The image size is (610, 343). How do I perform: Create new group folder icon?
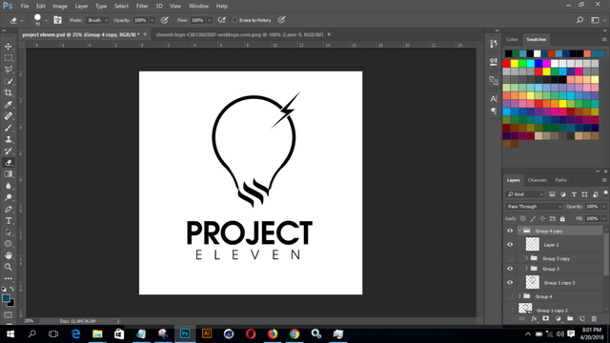(570, 319)
